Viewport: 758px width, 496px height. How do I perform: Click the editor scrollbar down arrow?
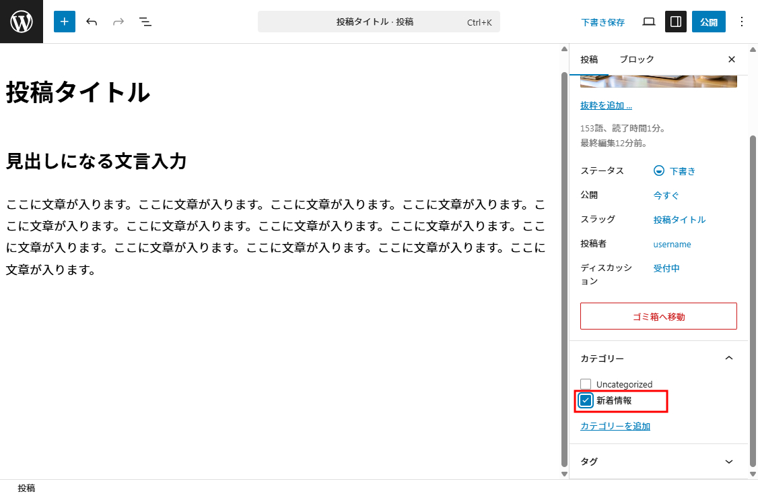(x=564, y=474)
